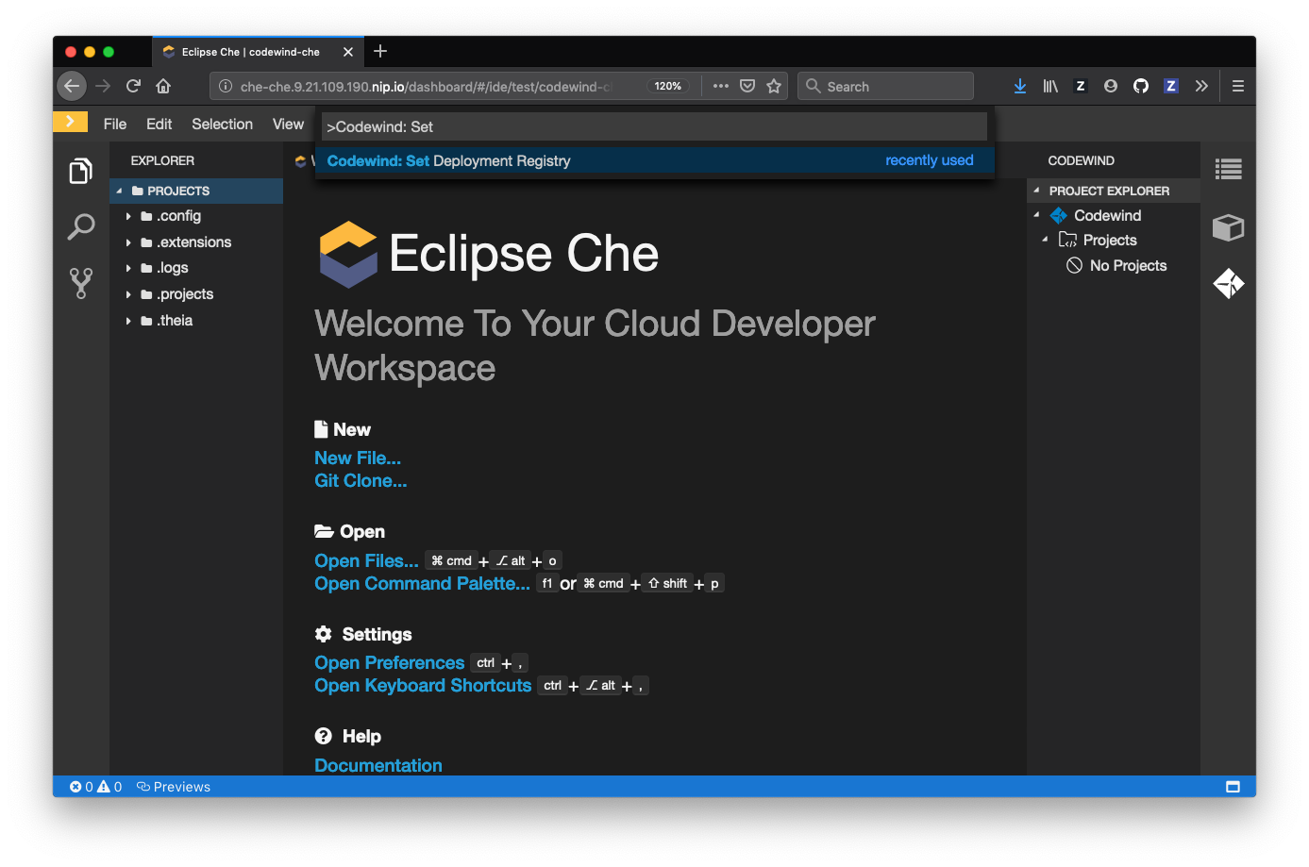The image size is (1309, 867).
Task: Click the Open Keyboard Shortcuts link
Action: point(423,685)
